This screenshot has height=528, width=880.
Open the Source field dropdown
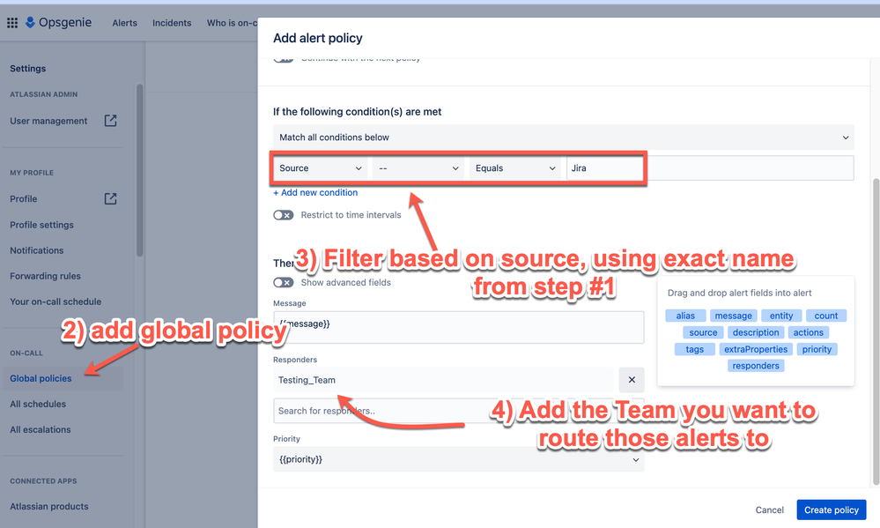(x=321, y=168)
